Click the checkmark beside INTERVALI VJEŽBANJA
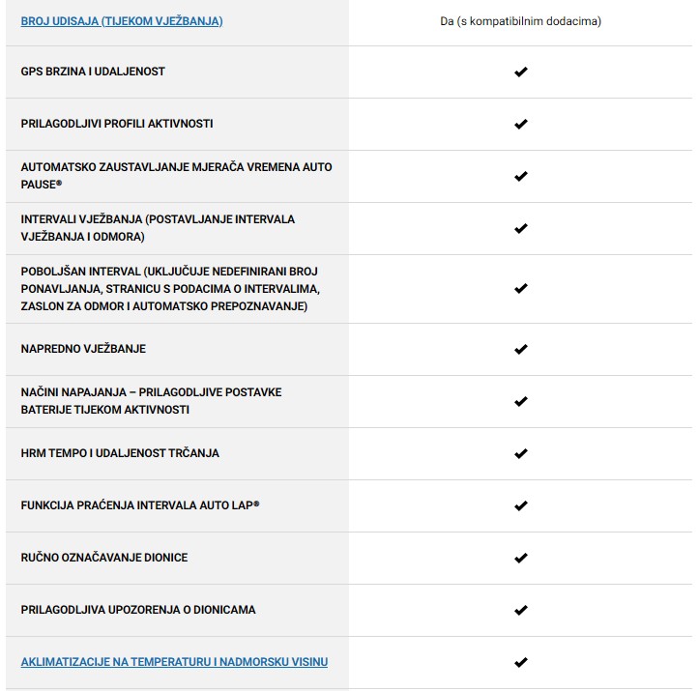 pos(521,228)
